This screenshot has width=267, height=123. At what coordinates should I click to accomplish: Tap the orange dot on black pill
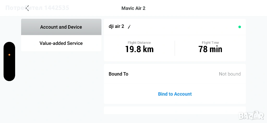tap(9, 55)
